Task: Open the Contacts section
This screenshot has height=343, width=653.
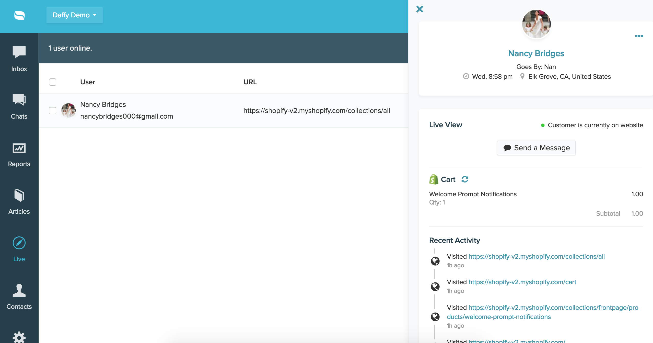Action: [19, 296]
